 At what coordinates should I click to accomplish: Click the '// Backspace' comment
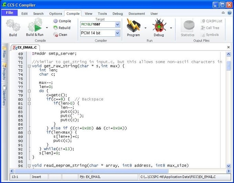pyautogui.click(x=89, y=99)
